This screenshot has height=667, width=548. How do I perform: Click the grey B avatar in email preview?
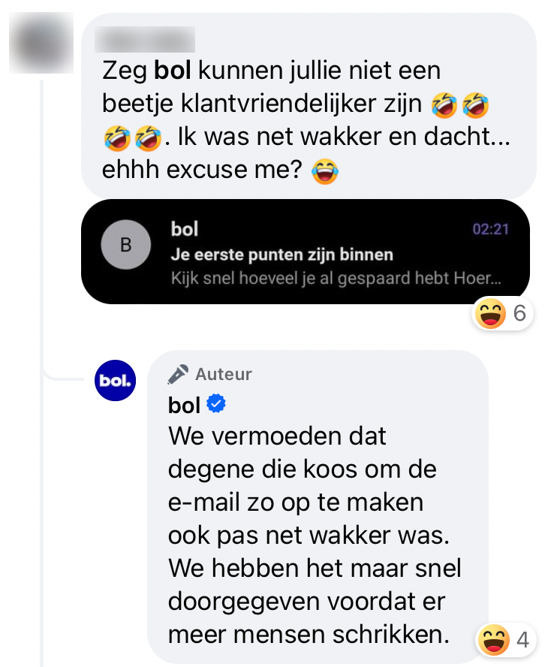pyautogui.click(x=125, y=246)
